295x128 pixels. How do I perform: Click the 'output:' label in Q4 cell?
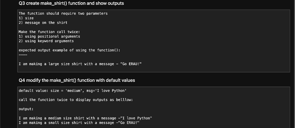coord(26,109)
